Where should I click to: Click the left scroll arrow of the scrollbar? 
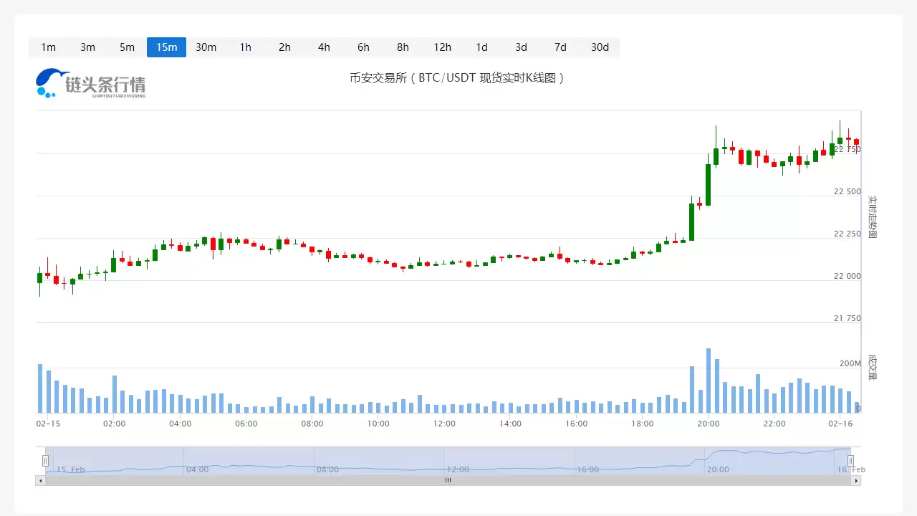[40, 480]
